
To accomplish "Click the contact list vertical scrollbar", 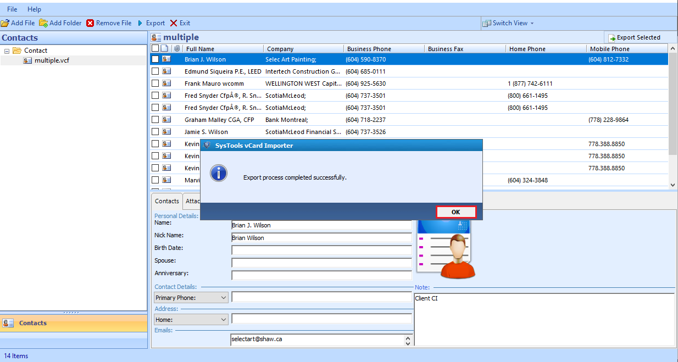I will coord(673,103).
